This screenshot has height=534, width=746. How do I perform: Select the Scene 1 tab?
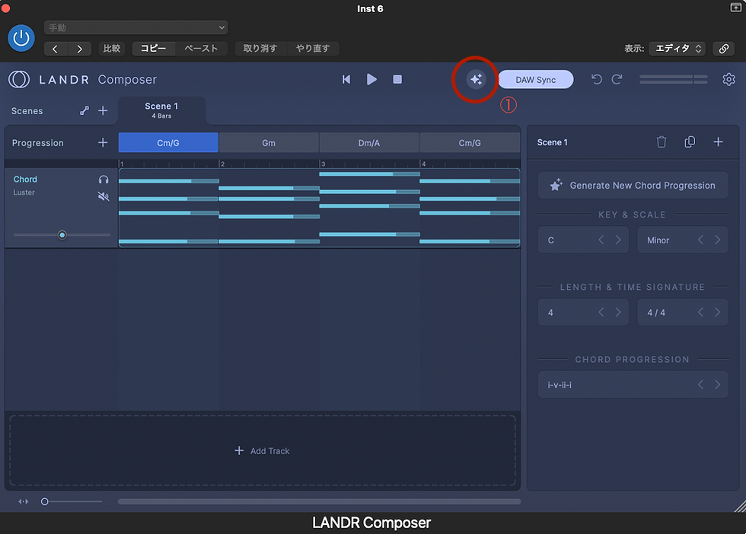click(x=161, y=110)
